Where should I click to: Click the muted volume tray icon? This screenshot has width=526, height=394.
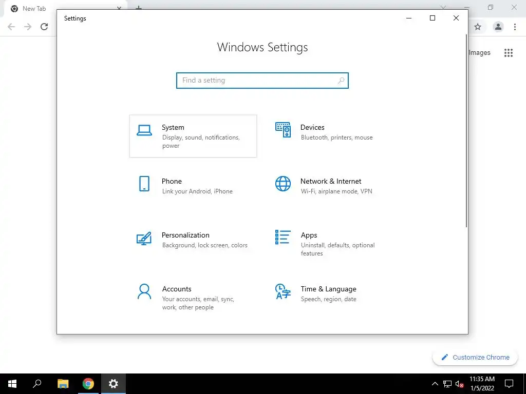click(459, 384)
